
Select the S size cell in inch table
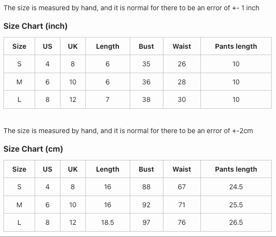click(19, 64)
